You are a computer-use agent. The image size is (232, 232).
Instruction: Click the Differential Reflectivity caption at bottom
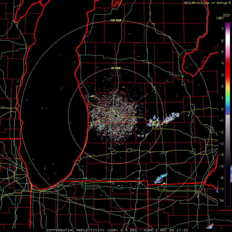117,230
